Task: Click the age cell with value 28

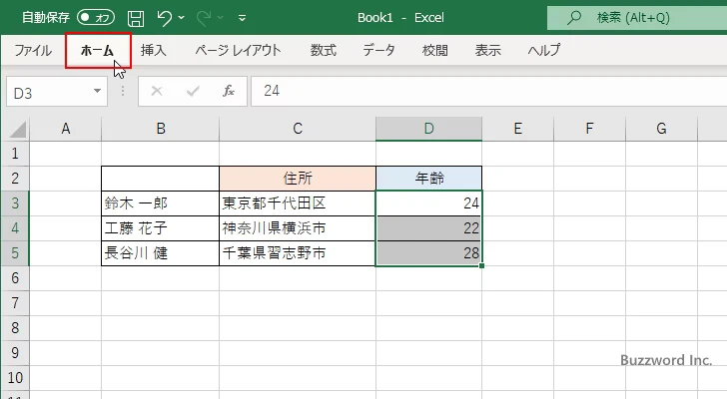Action: (428, 253)
